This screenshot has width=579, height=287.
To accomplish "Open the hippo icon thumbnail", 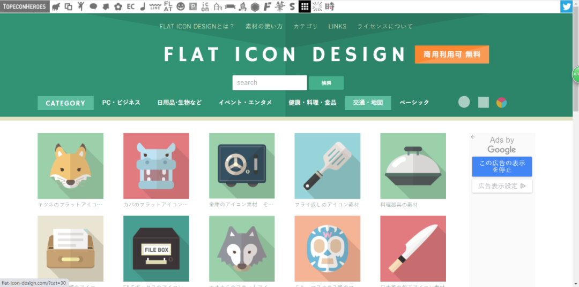I will [156, 166].
